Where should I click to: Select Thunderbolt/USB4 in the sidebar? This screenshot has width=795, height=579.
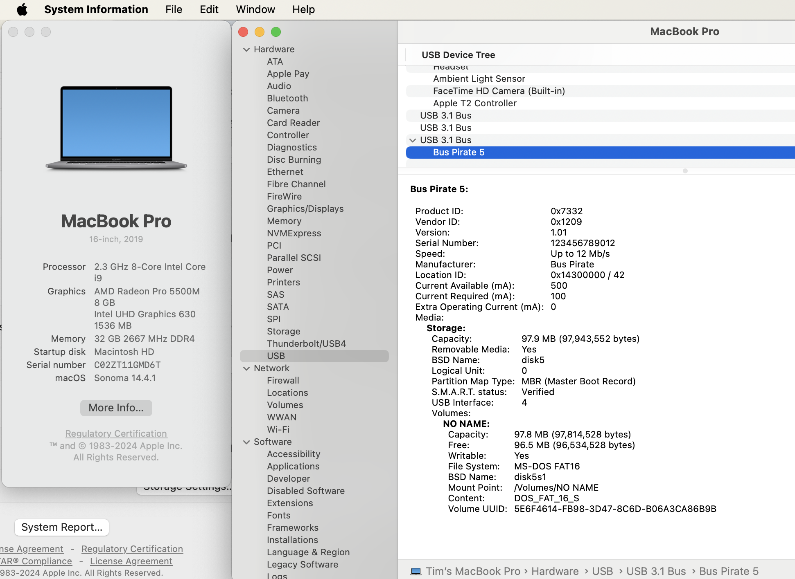tap(306, 343)
